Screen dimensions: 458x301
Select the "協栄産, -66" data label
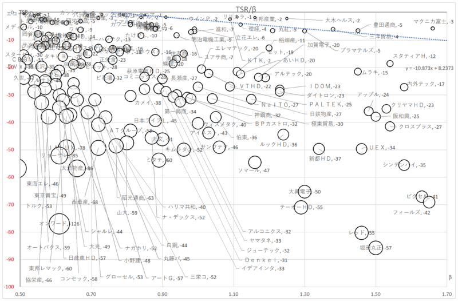39,280
